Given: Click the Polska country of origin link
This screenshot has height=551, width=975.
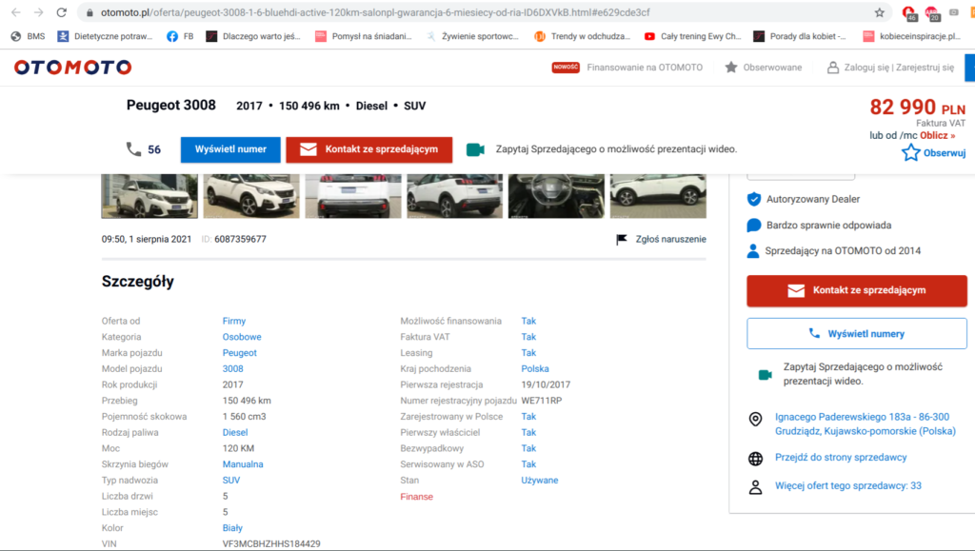Looking at the screenshot, I should pyautogui.click(x=535, y=369).
